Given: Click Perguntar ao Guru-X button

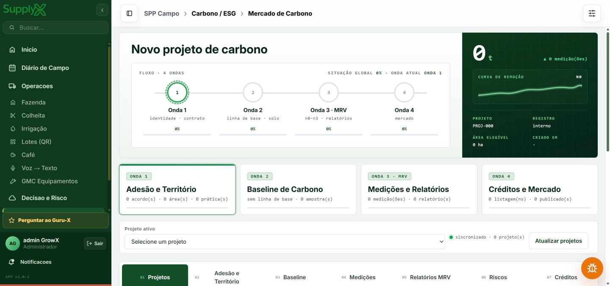Looking at the screenshot, I should (55, 220).
